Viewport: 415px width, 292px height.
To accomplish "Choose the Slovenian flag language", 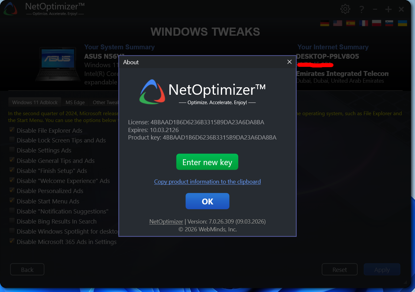I will click(389, 23).
